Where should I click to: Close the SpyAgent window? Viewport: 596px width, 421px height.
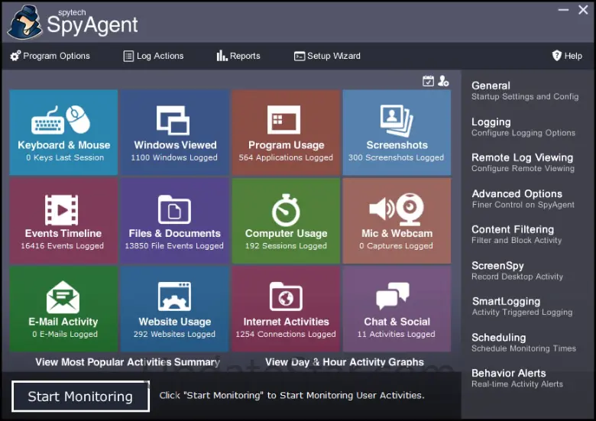point(583,10)
